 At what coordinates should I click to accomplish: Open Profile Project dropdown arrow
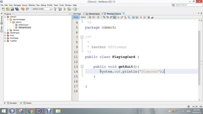78,9
